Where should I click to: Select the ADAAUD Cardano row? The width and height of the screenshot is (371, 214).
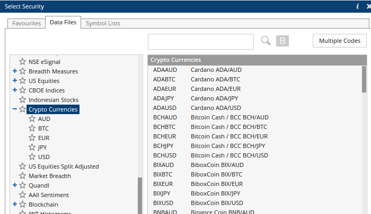coord(255,70)
